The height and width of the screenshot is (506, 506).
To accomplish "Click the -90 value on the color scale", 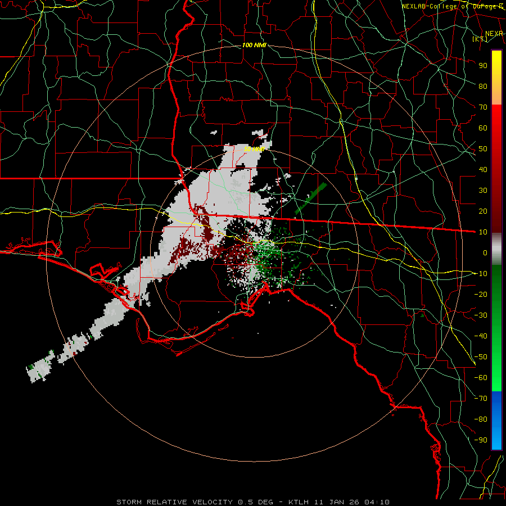I will 481,440.
